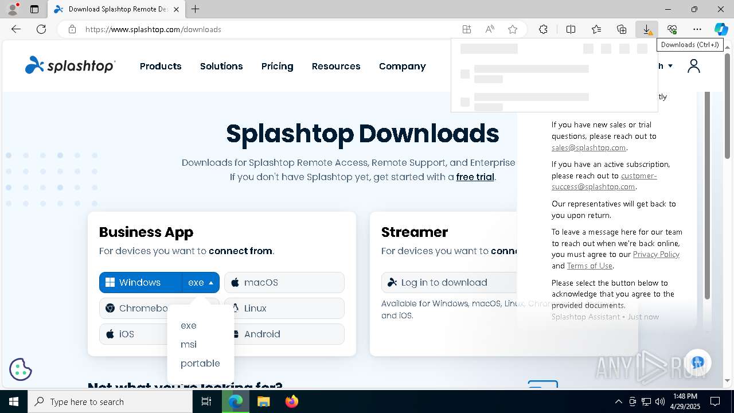
Task: Click sales@splashtop.com email link
Action: 588,147
